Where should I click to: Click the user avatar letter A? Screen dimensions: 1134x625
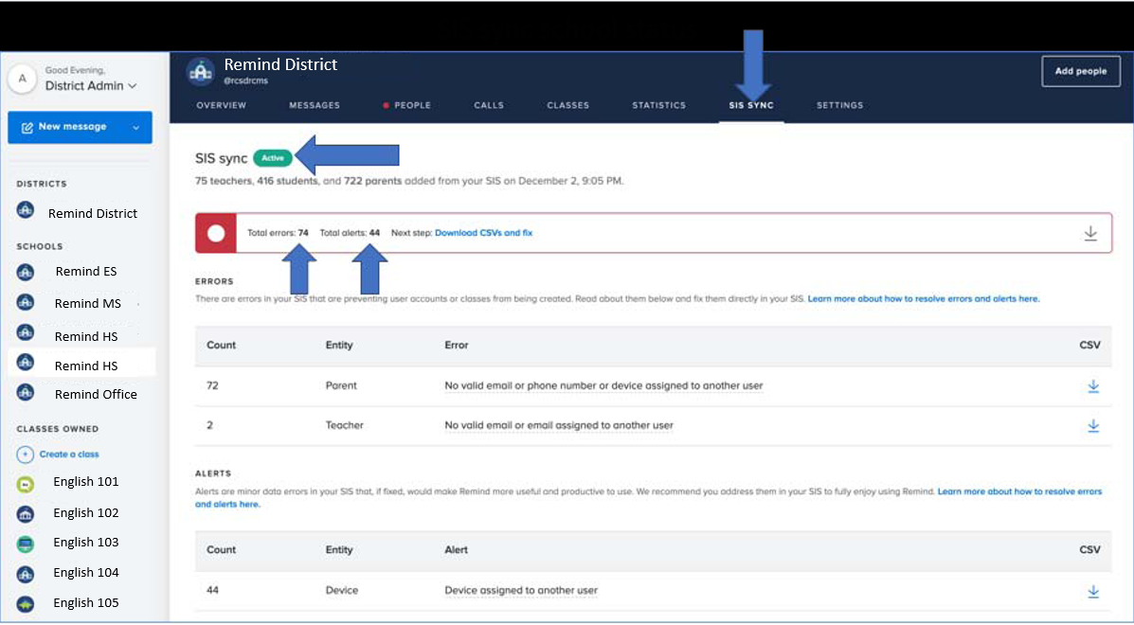pos(23,80)
